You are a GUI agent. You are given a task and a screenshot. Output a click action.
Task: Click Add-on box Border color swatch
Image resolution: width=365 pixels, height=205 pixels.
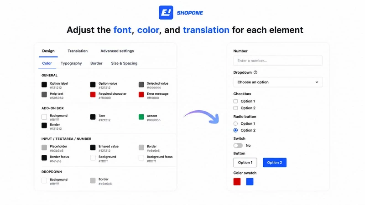point(44,126)
